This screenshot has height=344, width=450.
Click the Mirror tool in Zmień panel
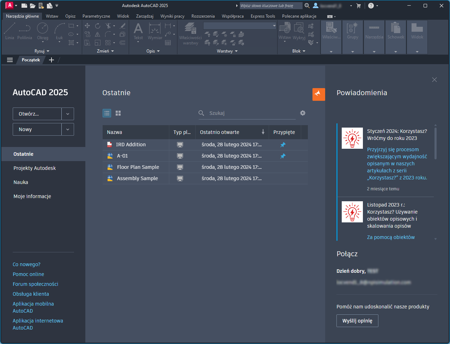(x=98, y=34)
